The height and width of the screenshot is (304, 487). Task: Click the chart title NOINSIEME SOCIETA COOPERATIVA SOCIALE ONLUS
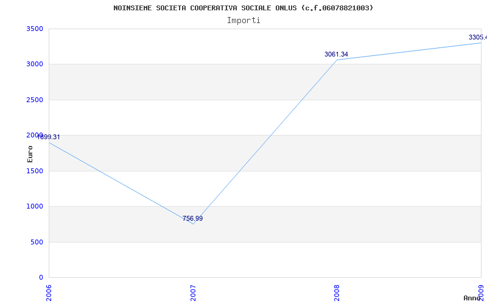click(x=243, y=8)
